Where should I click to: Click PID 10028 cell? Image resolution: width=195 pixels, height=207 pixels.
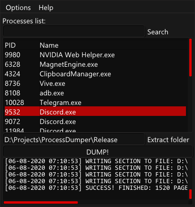[14, 103]
